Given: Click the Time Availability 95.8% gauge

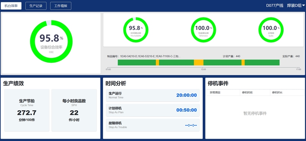Looking at the screenshot, I should 136,30.
